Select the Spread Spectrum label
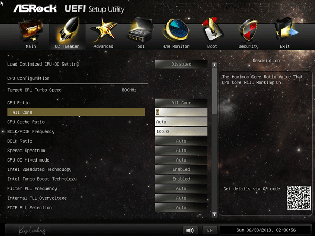315x236 pixels. click(x=26, y=151)
